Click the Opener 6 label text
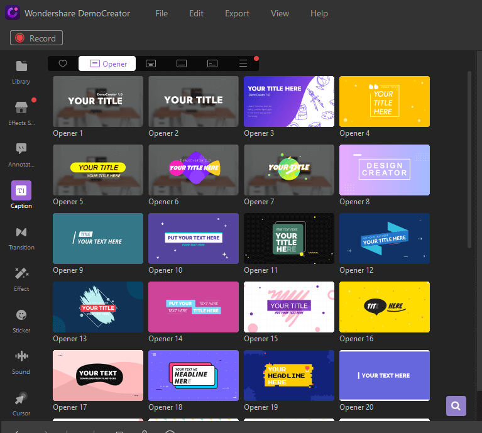The width and height of the screenshot is (482, 433). pyautogui.click(x=163, y=202)
